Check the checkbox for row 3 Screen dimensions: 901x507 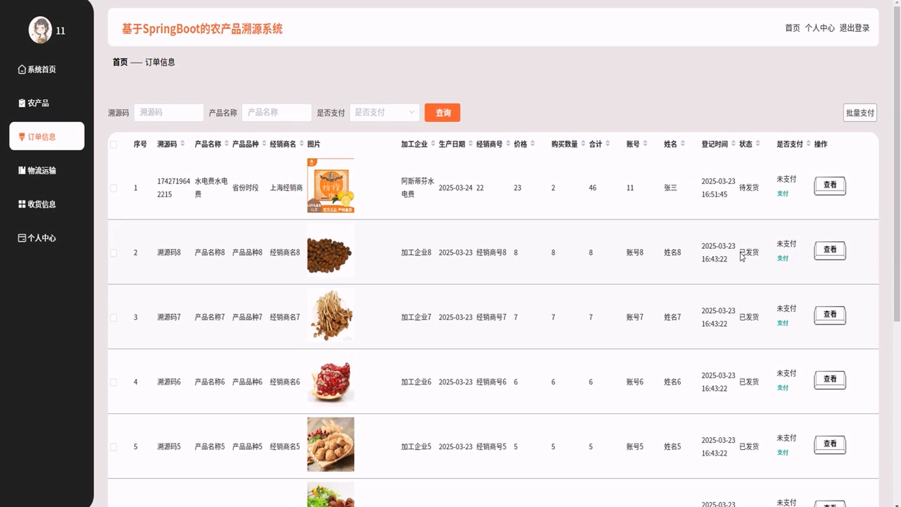[x=114, y=317]
